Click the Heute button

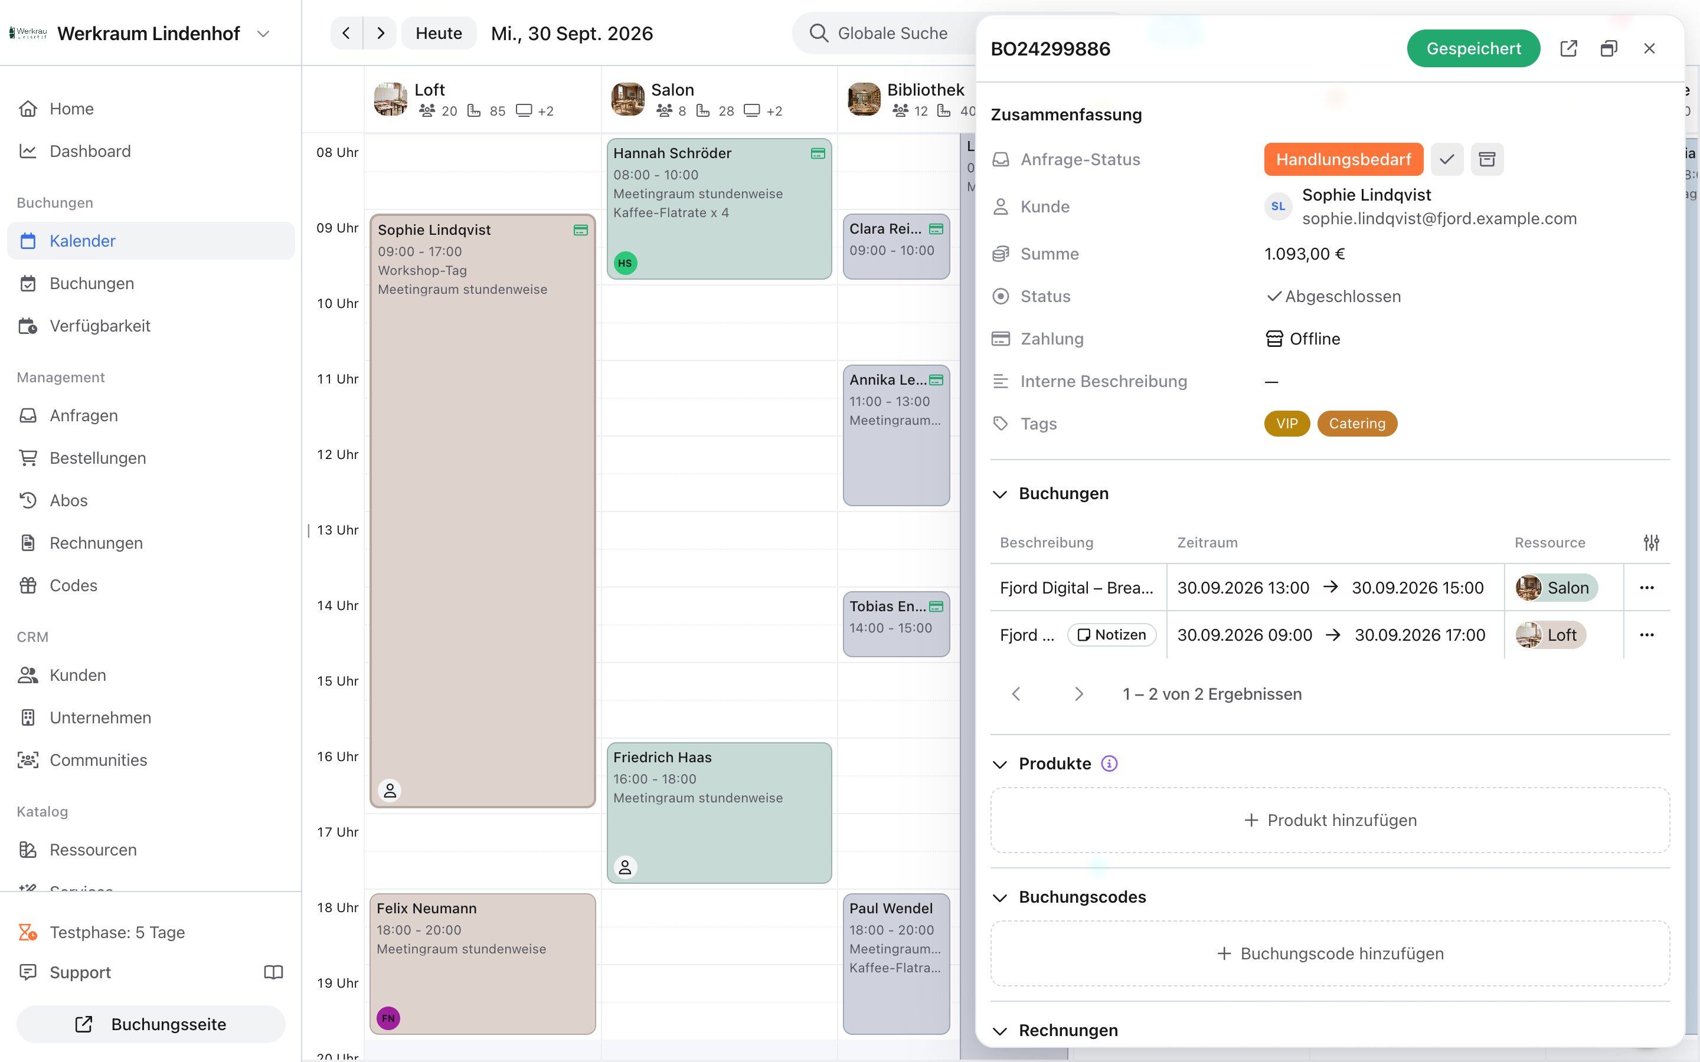439,33
